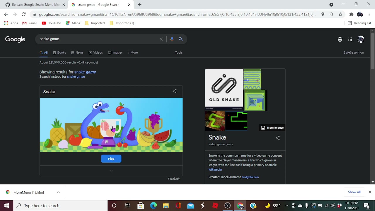Open File Explorer from the taskbar
Viewport: 375px width, 211px height.
[x=166, y=205]
